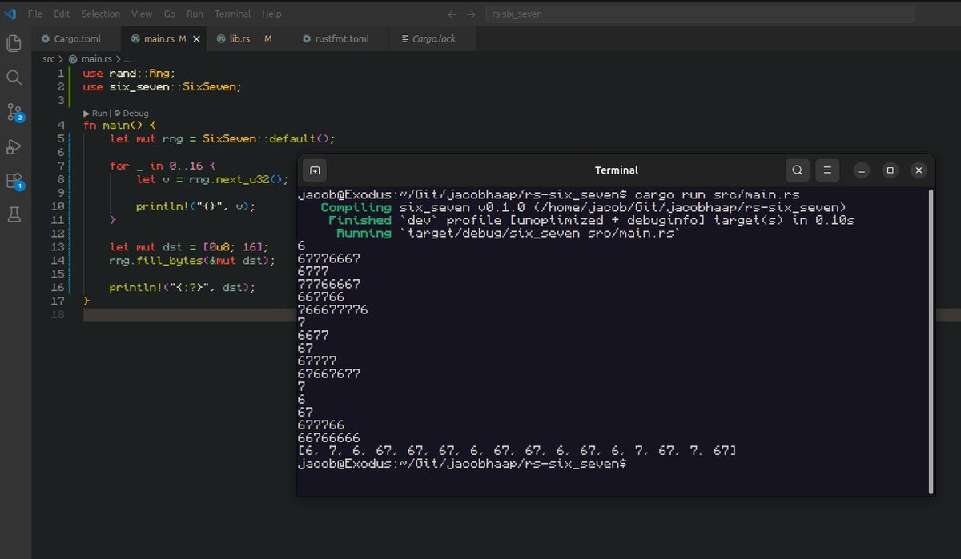Click line number 4 in the gutter
Image resolution: width=961 pixels, height=559 pixels.
tap(62, 126)
